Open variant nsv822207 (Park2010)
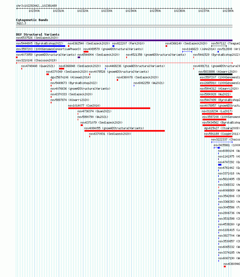 128,43
